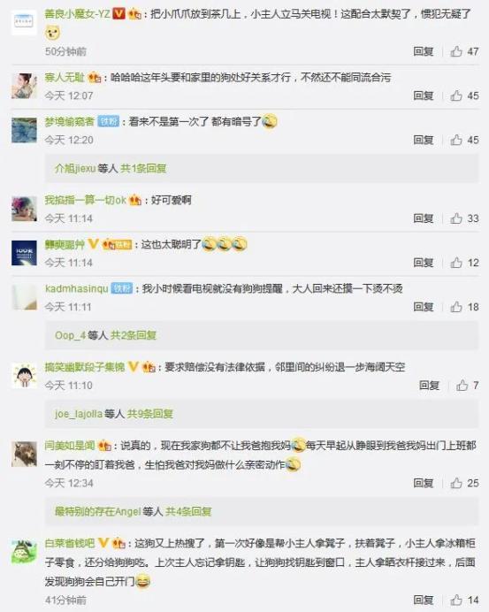This screenshot has height=612, width=489.
Task: Like the comment with 7 likes
Action: click(462, 386)
